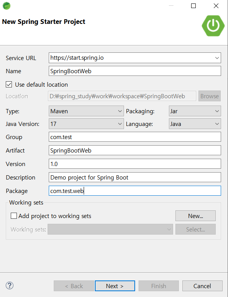Close the New Spring Starter Project dialog

coord(216,6)
